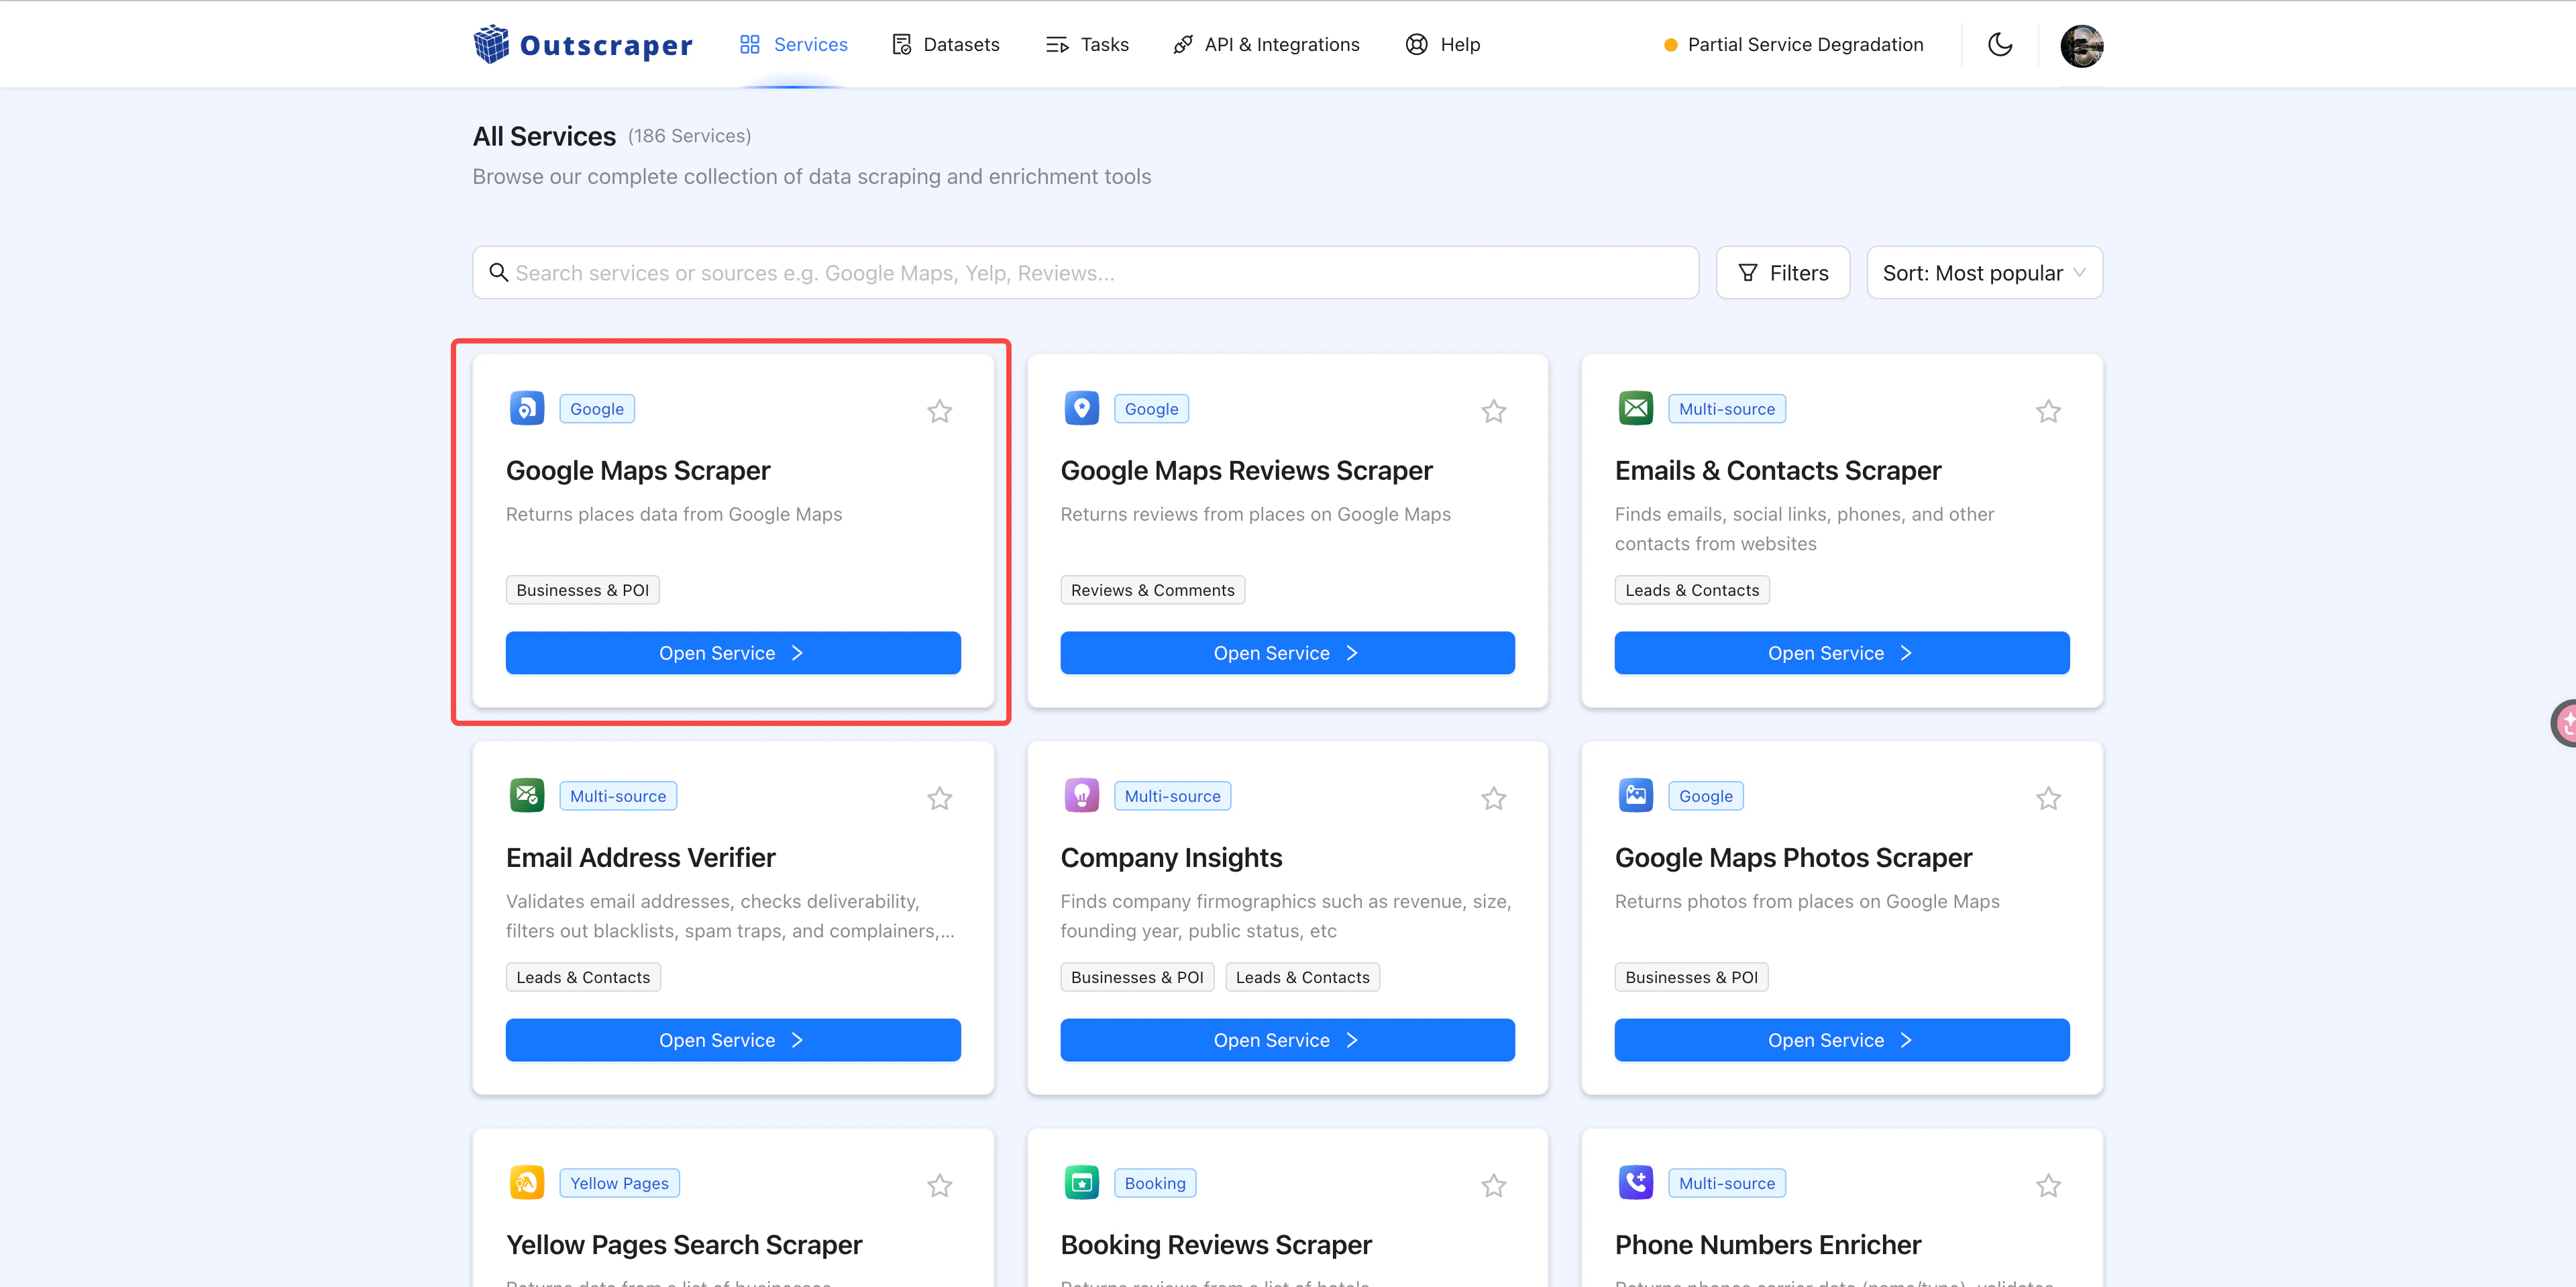The image size is (2576, 1287).
Task: Click the Reviews & Comments category tag
Action: [x=1152, y=590]
